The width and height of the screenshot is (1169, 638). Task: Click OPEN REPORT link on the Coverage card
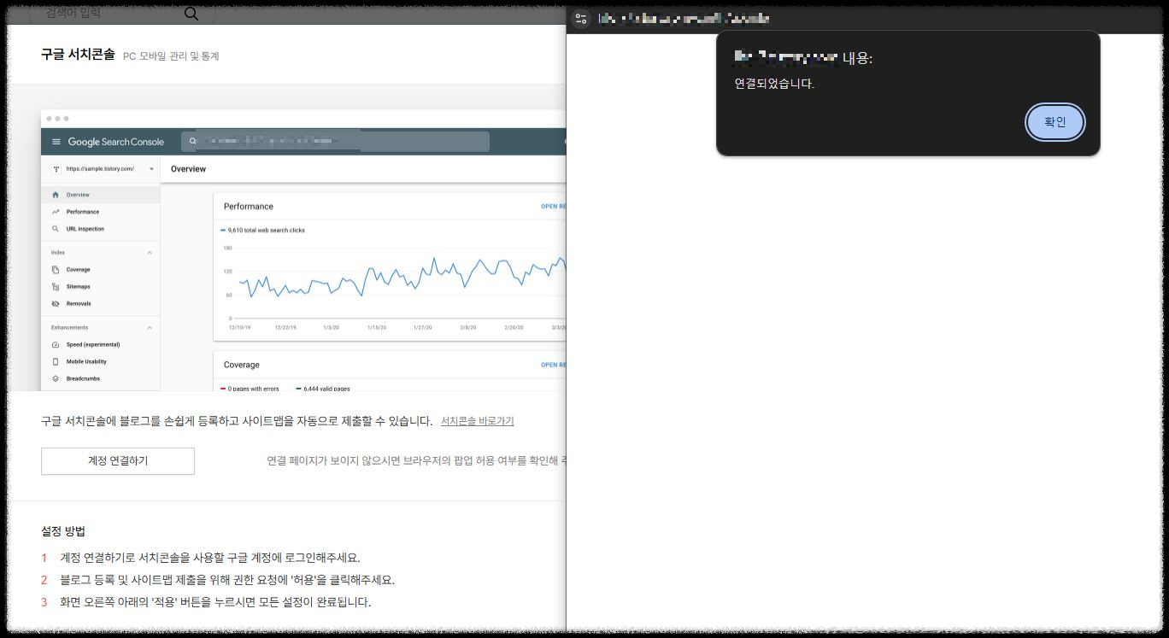point(553,365)
